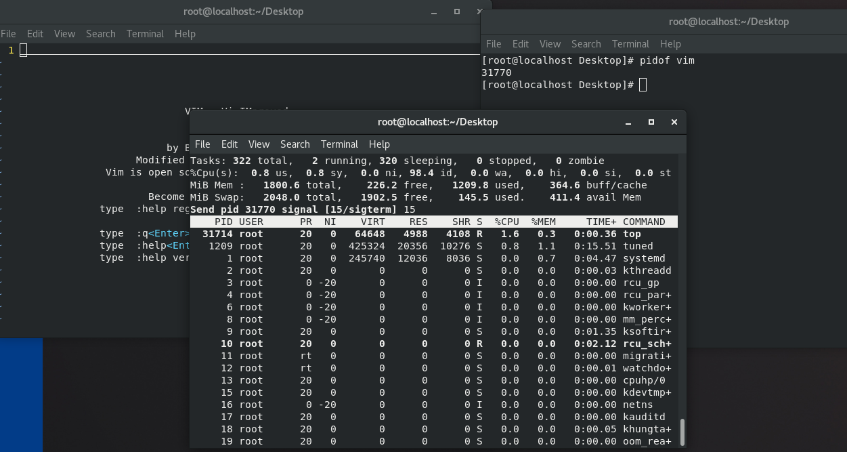Minimize the top terminal window
This screenshot has width=847, height=452.
(628, 123)
